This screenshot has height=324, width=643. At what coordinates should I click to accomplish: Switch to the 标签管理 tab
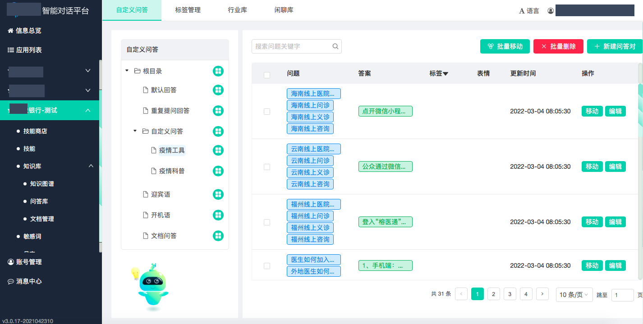[188, 10]
